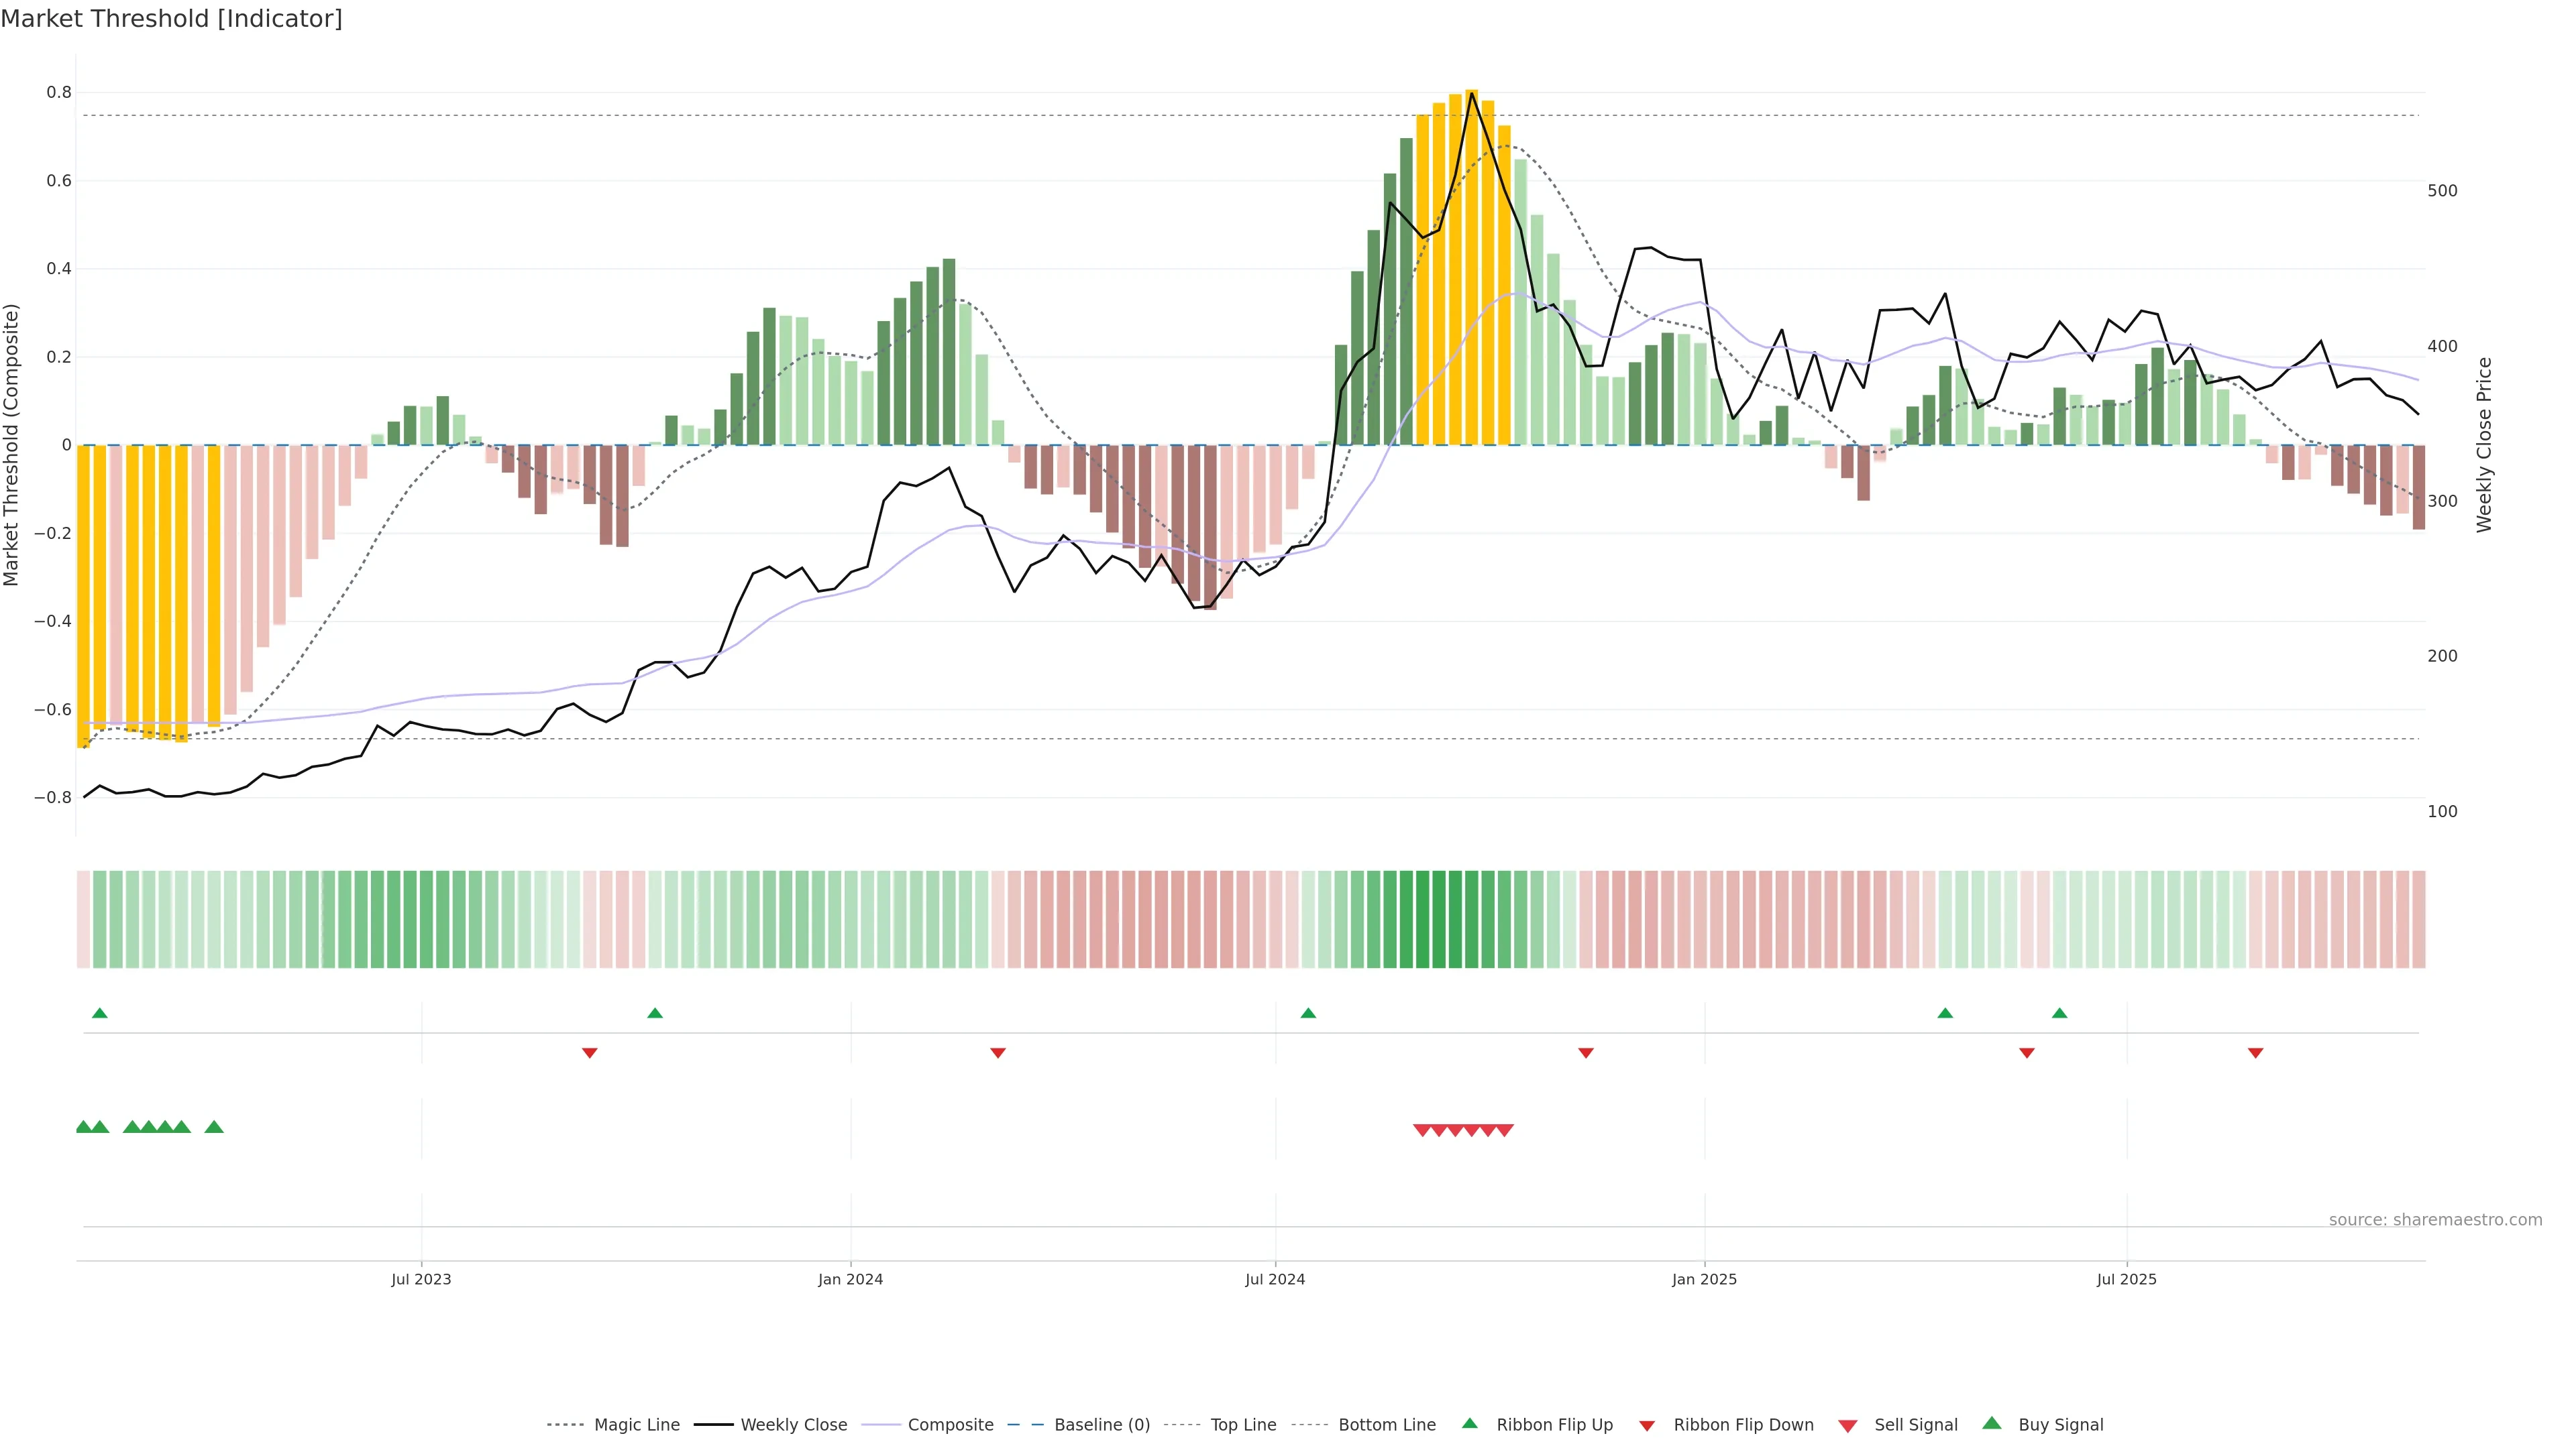Click the Jan 2025 x-axis label
The width and height of the screenshot is (2576, 1448).
point(1704,1279)
